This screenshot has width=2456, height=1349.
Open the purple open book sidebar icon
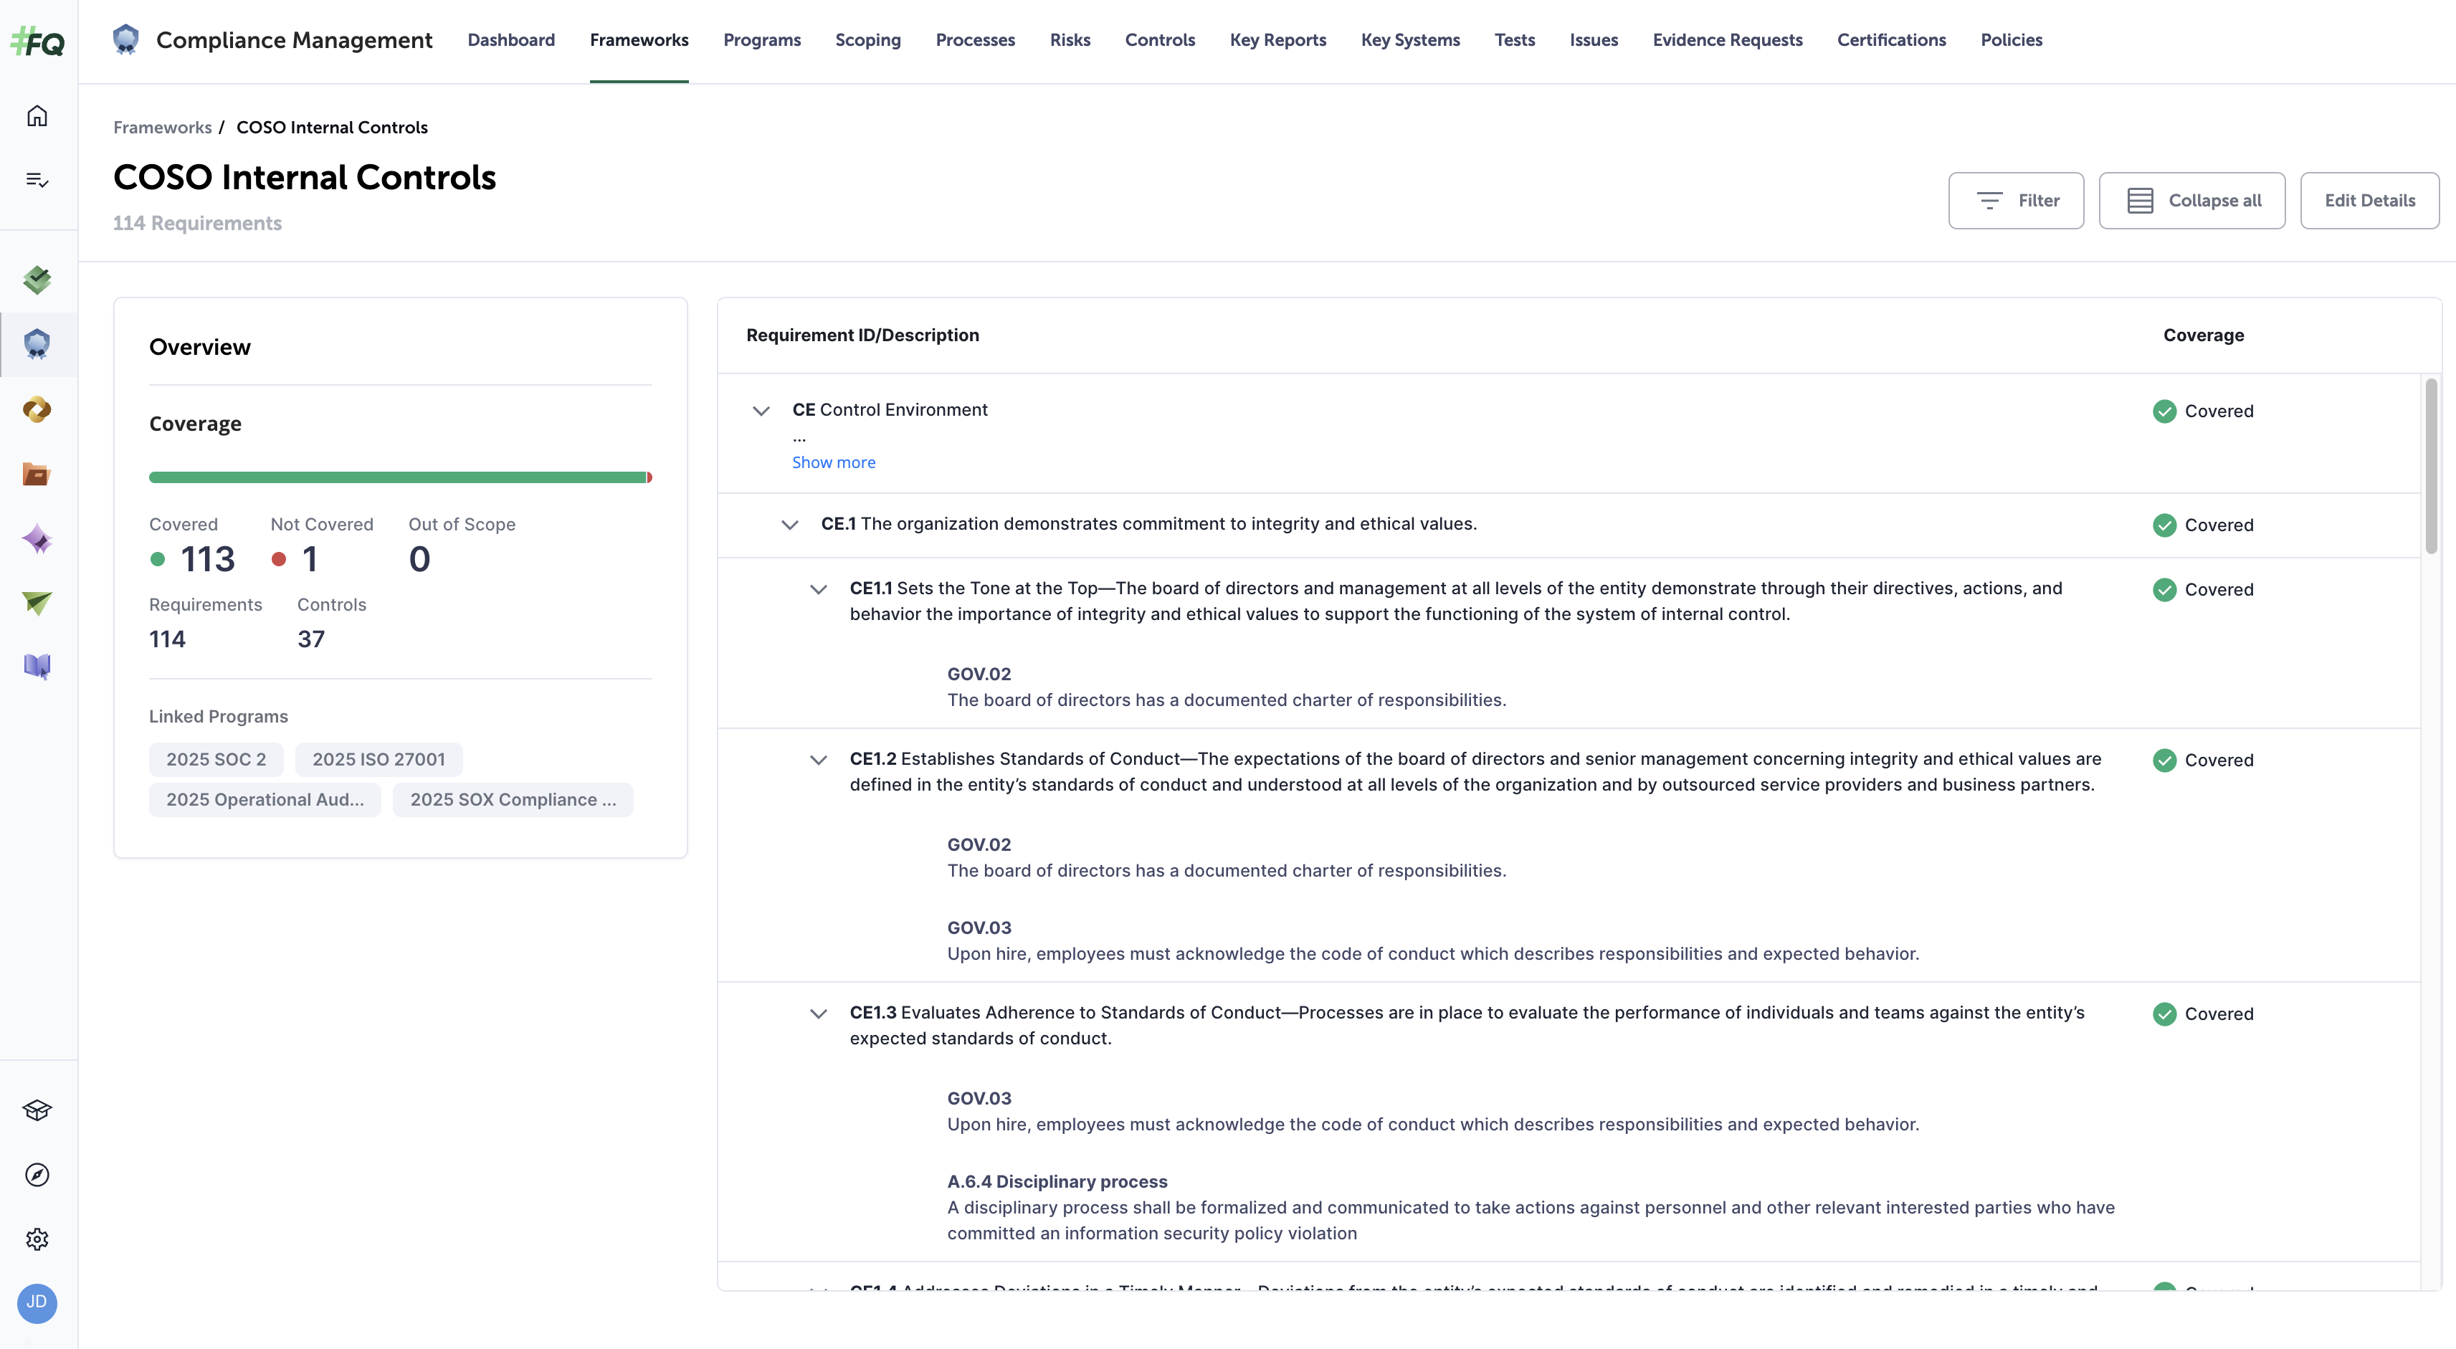pyautogui.click(x=37, y=667)
